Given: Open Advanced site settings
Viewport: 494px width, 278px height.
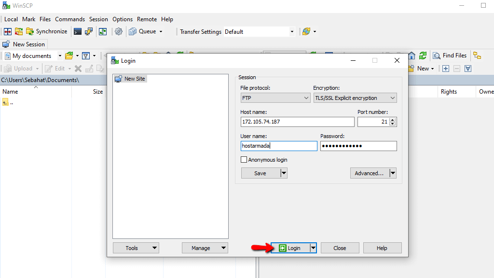Looking at the screenshot, I should tap(370, 173).
